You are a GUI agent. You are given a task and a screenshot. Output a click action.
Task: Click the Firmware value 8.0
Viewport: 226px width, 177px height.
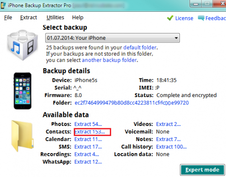pyautogui.click(x=78, y=95)
